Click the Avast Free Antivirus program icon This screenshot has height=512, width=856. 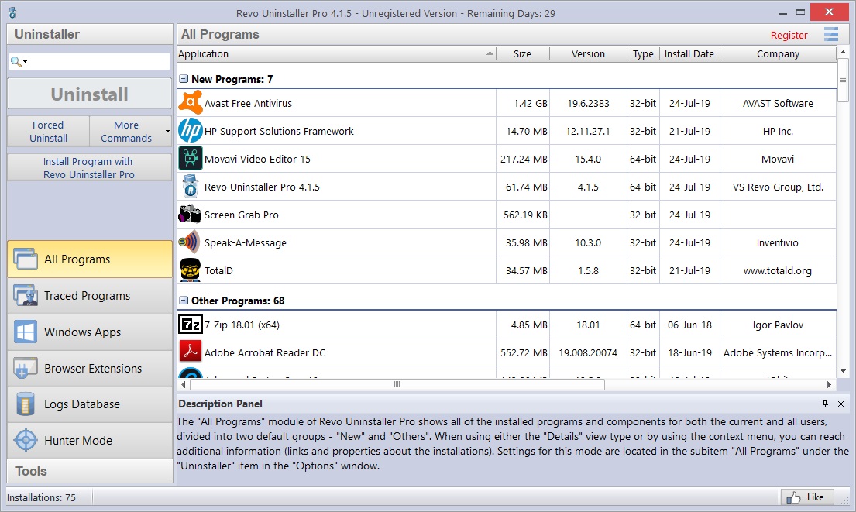point(191,102)
